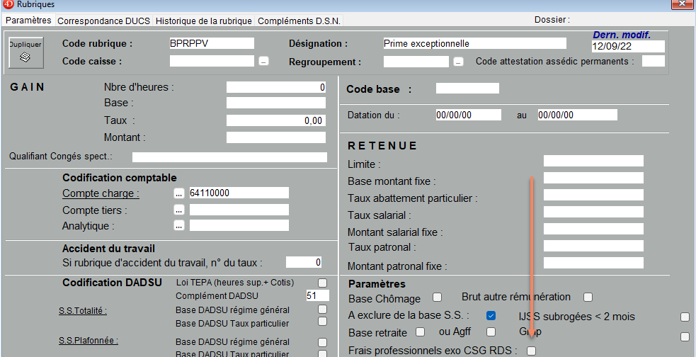The image size is (696, 357).
Task: Open Historique de la rubrique tab
Action: pos(204,21)
